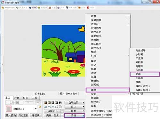
Task: Click the yellow star favorite frame icon
Action: 40,107
